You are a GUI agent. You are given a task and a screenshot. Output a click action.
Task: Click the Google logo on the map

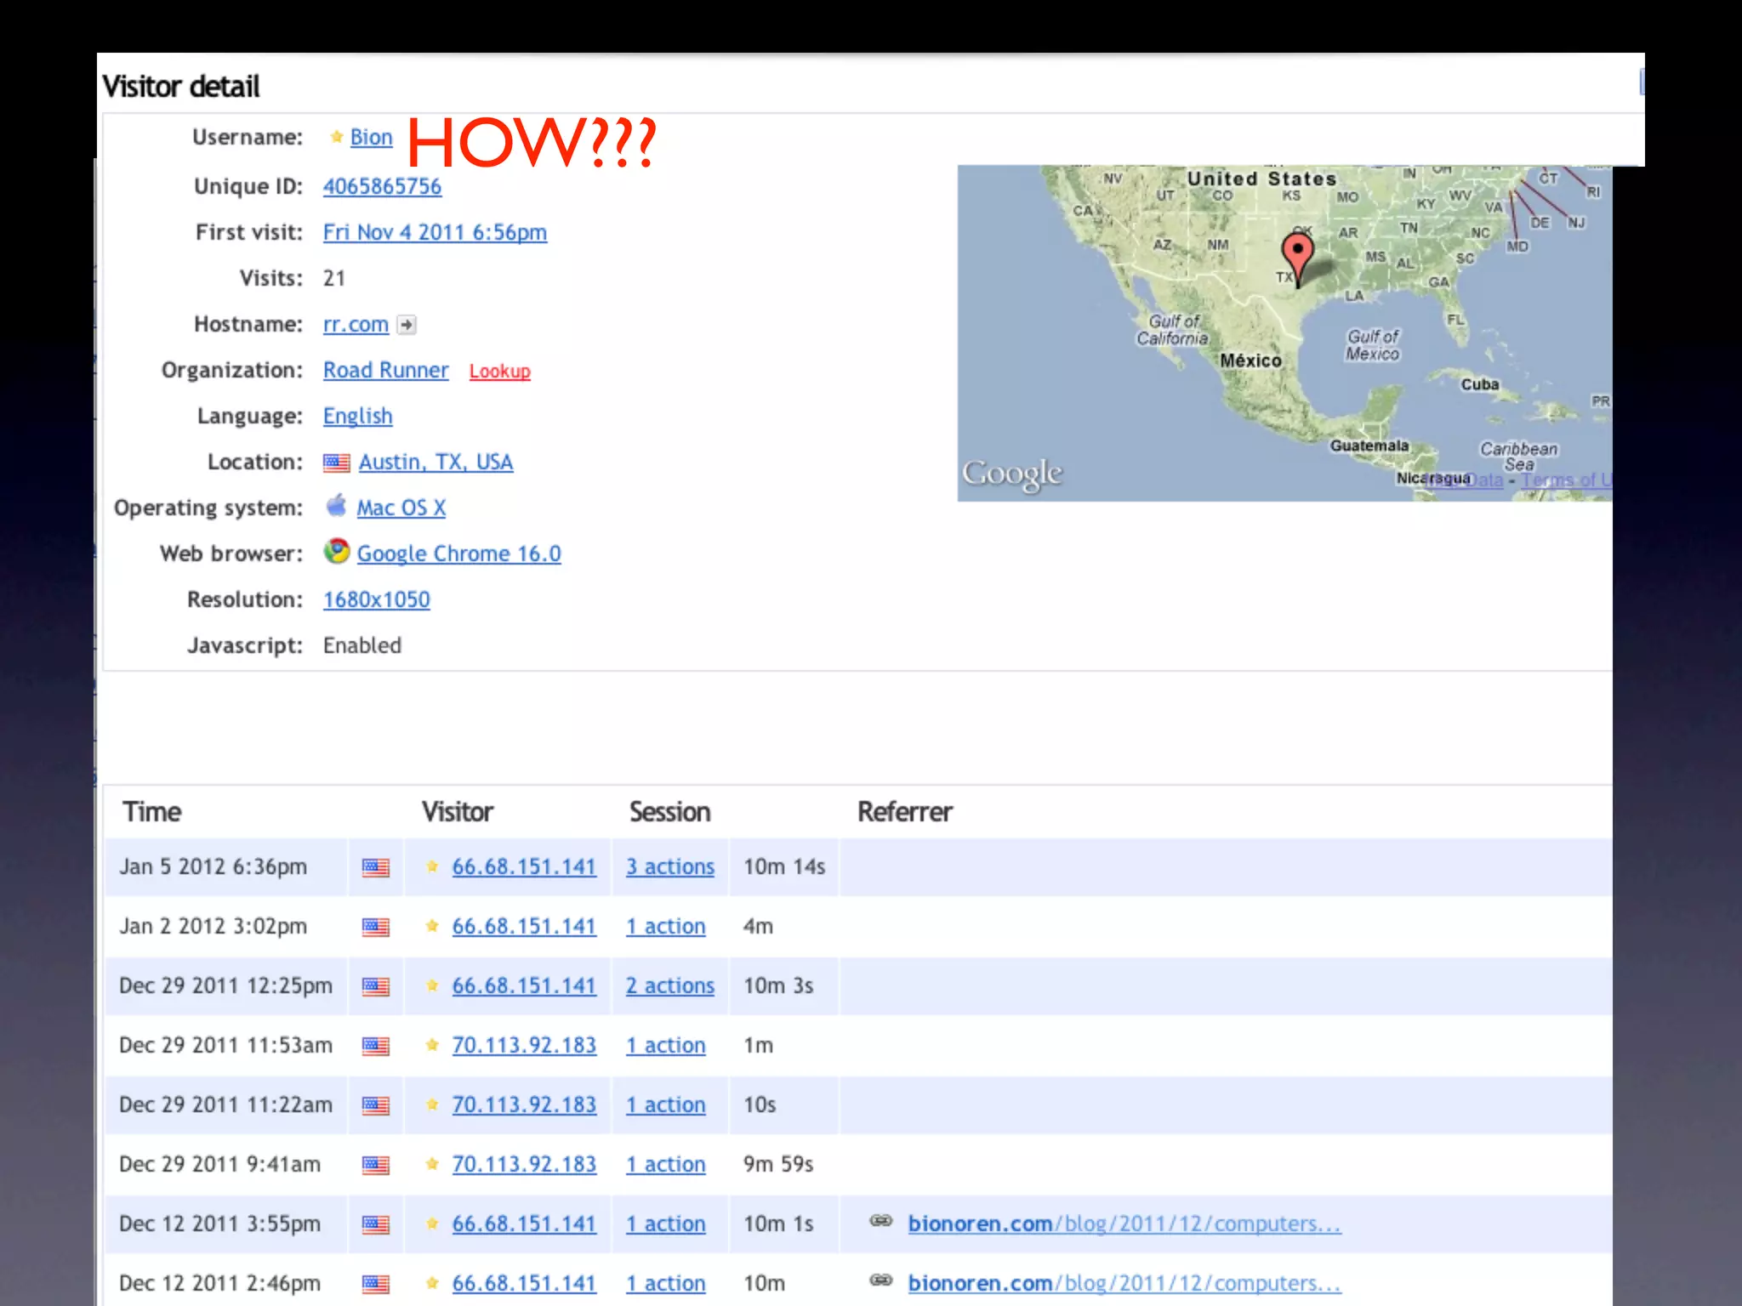(1012, 473)
